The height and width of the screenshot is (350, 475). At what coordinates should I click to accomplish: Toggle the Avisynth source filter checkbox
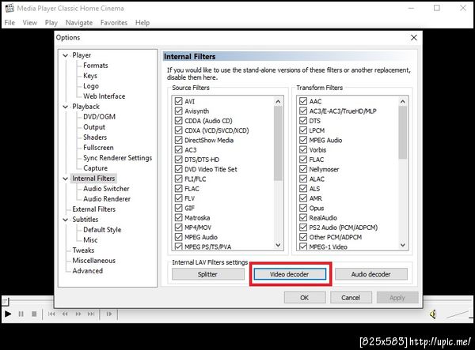[x=178, y=111]
